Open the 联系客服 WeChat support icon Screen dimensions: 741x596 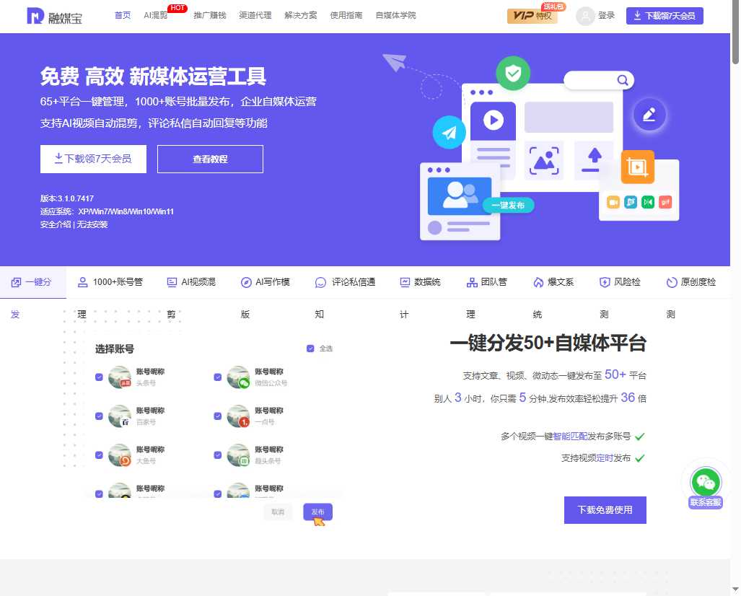(x=705, y=482)
